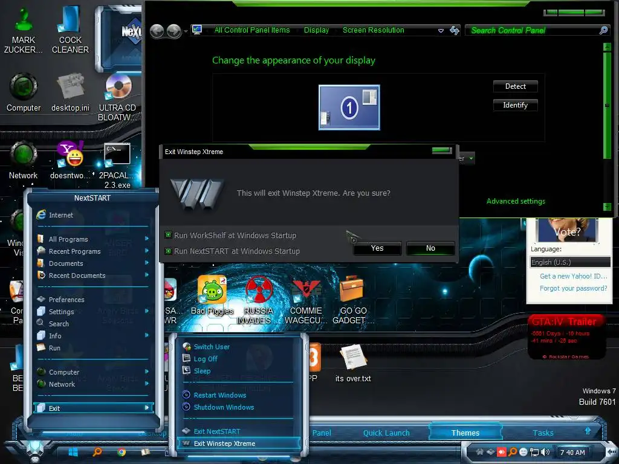Click the Control Panel back arrow
The width and height of the screenshot is (619, 464).
click(157, 31)
